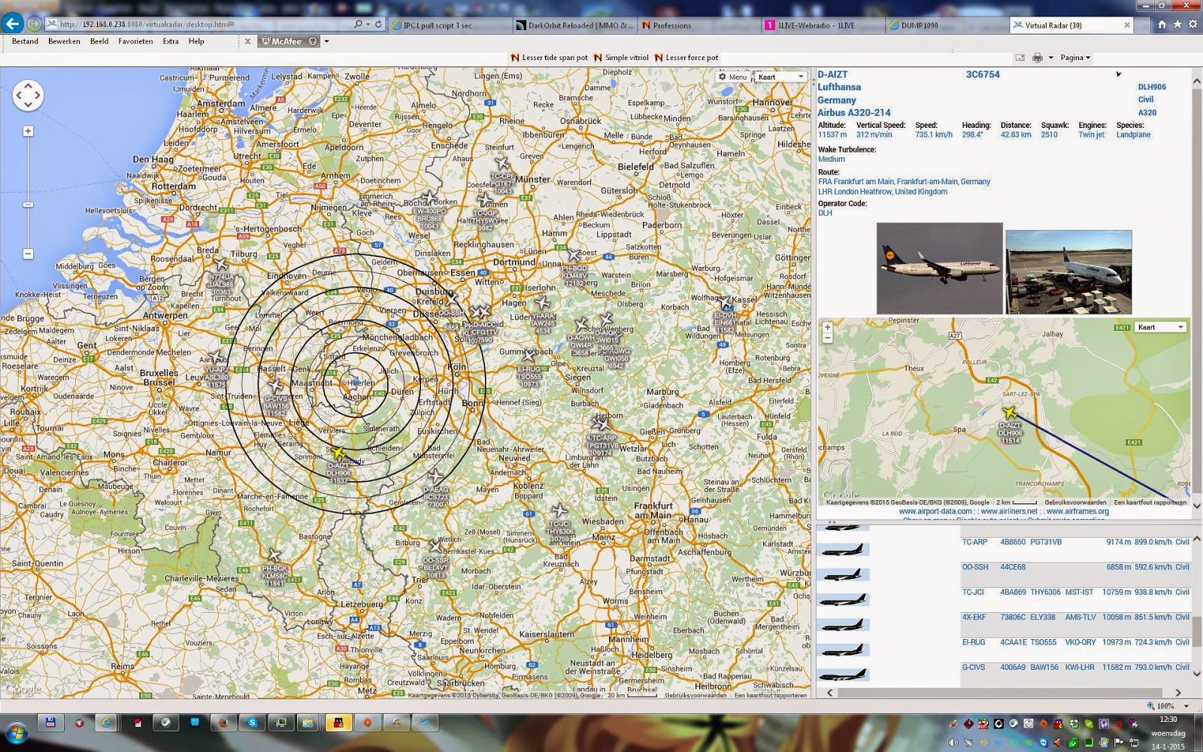Open the browser zoom level dropdown arrow

click(x=1186, y=706)
